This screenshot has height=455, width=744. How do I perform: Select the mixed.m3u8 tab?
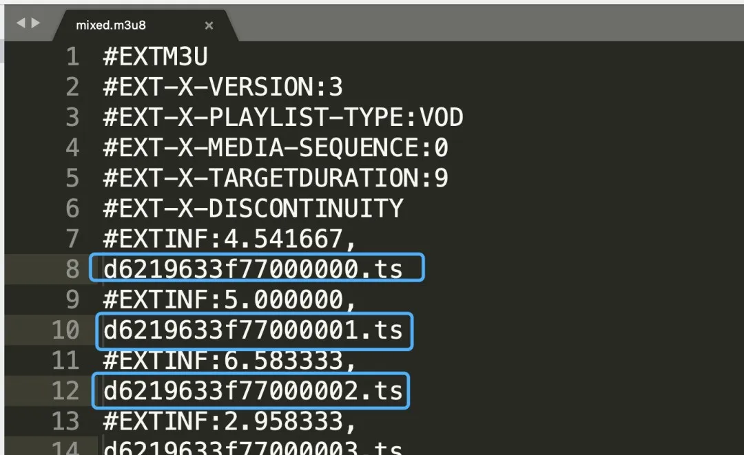(x=110, y=25)
